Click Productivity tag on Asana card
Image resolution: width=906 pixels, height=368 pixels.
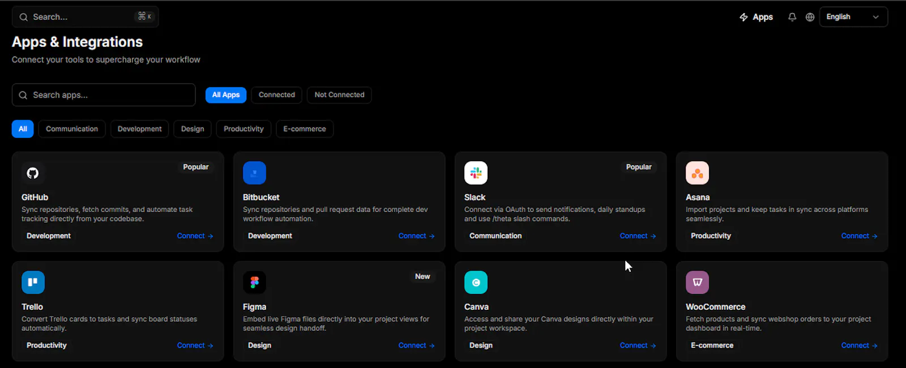point(711,236)
